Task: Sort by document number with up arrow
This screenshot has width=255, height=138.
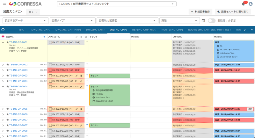Action: (44, 37)
